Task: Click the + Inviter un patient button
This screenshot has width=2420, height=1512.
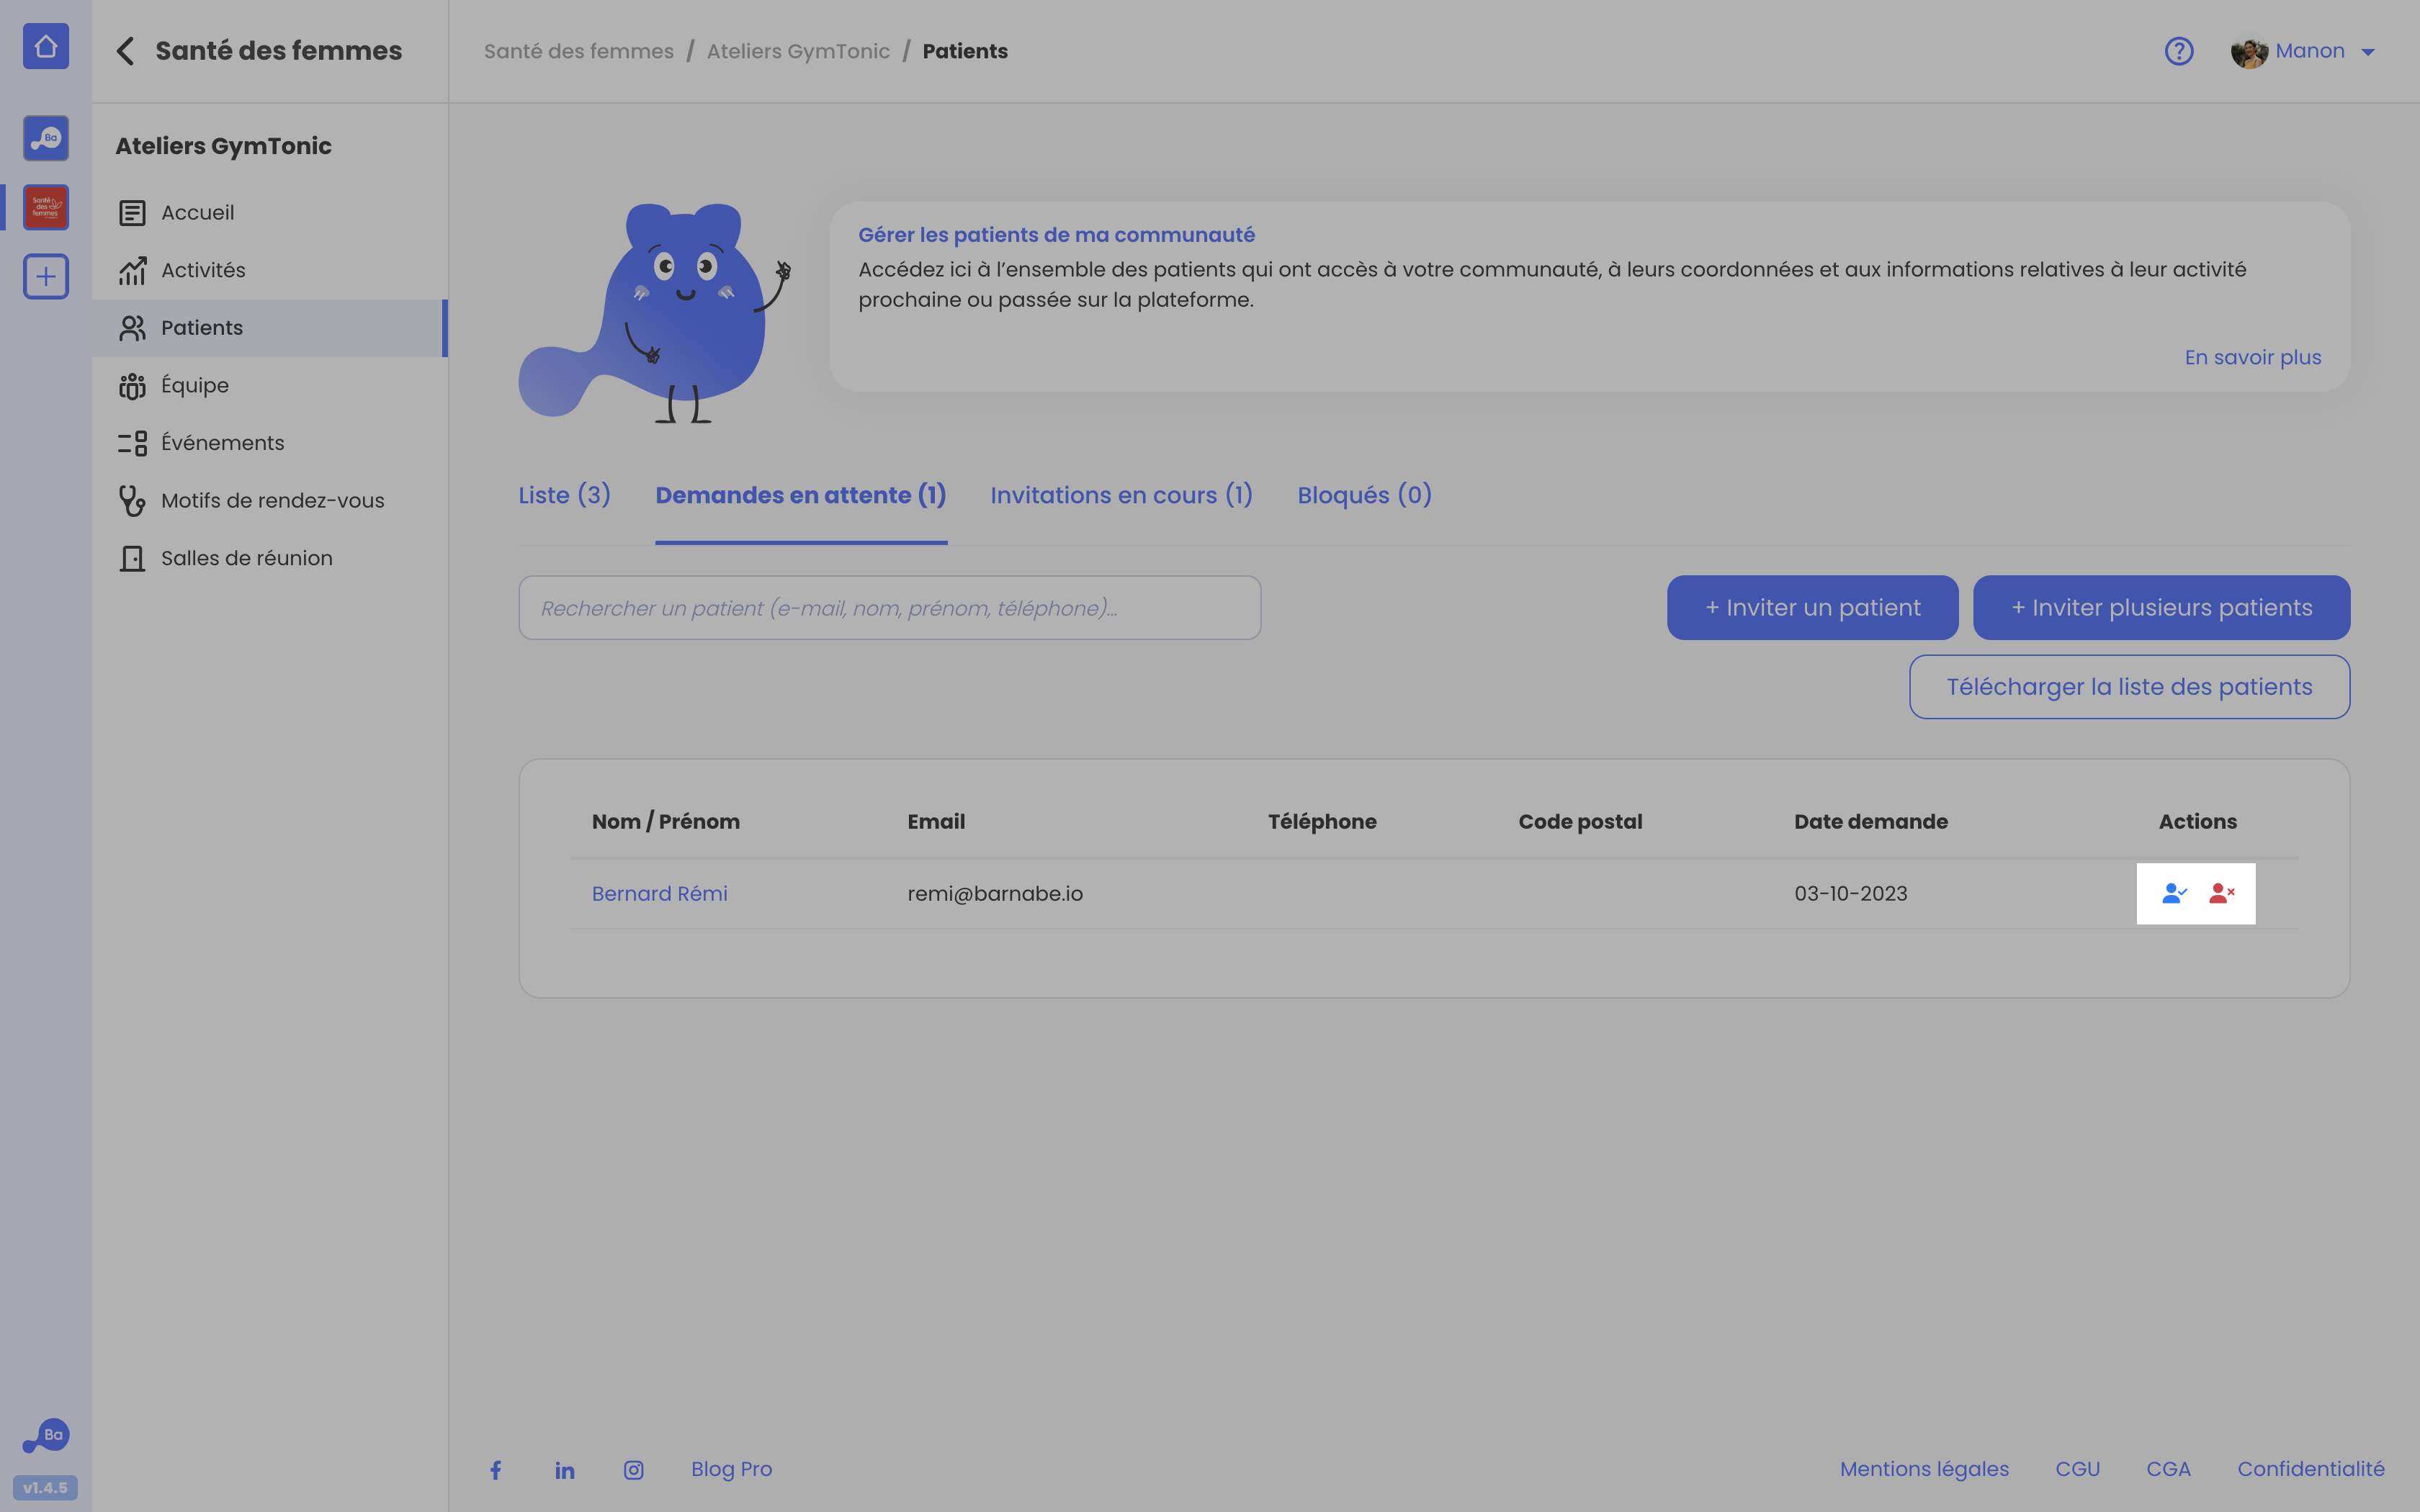Action: coord(1812,607)
